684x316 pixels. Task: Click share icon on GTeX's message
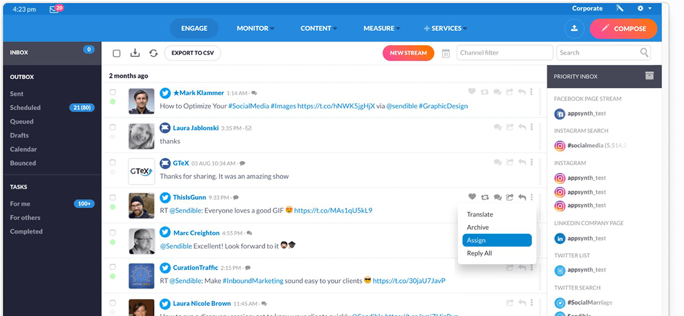[509, 162]
